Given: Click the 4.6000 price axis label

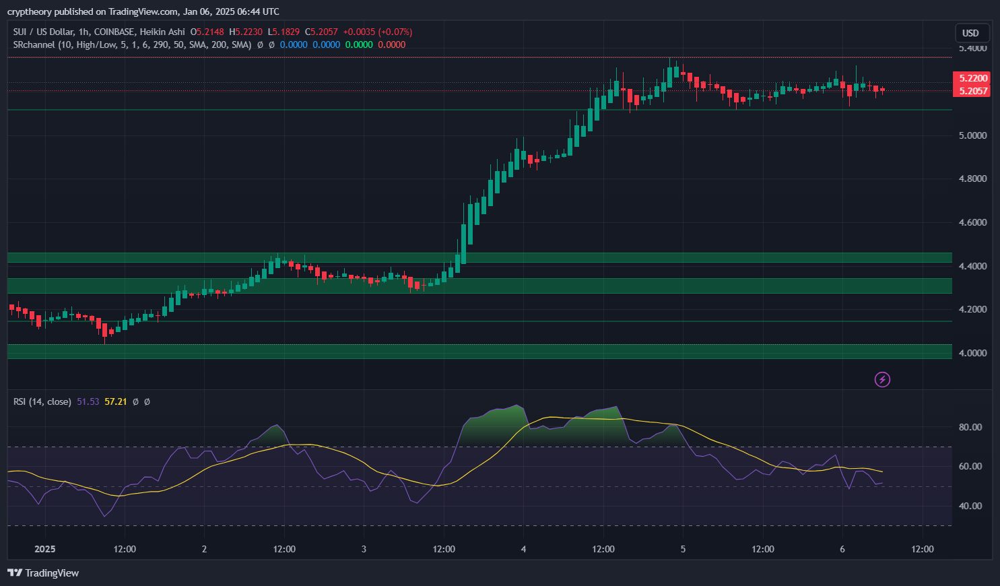Looking at the screenshot, I should (x=972, y=222).
